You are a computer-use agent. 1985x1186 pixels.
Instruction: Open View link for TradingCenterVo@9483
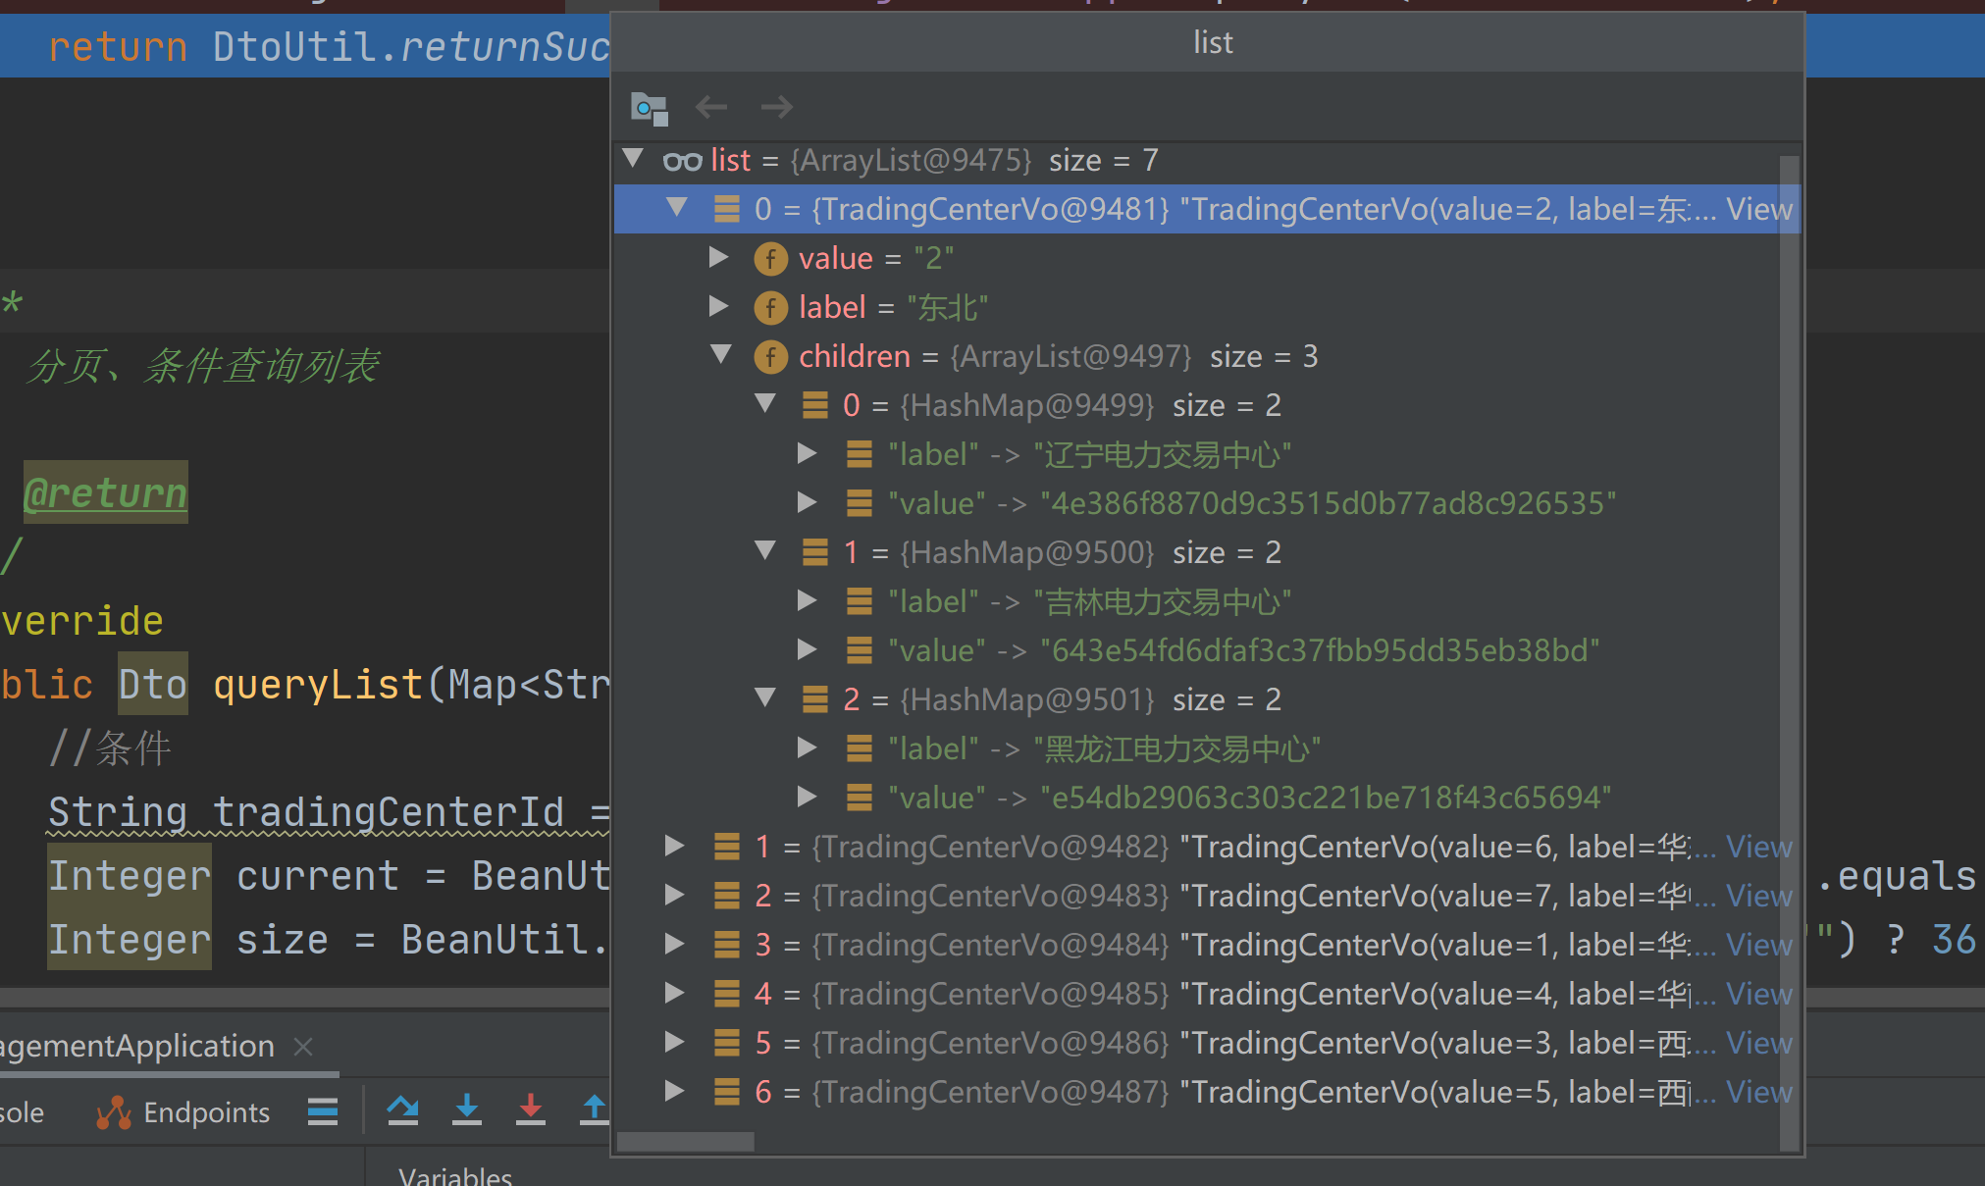(x=1759, y=896)
